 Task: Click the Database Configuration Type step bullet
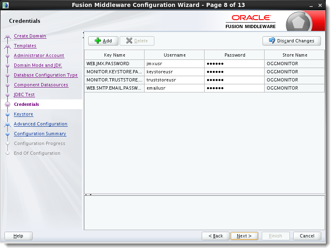(x=8, y=75)
